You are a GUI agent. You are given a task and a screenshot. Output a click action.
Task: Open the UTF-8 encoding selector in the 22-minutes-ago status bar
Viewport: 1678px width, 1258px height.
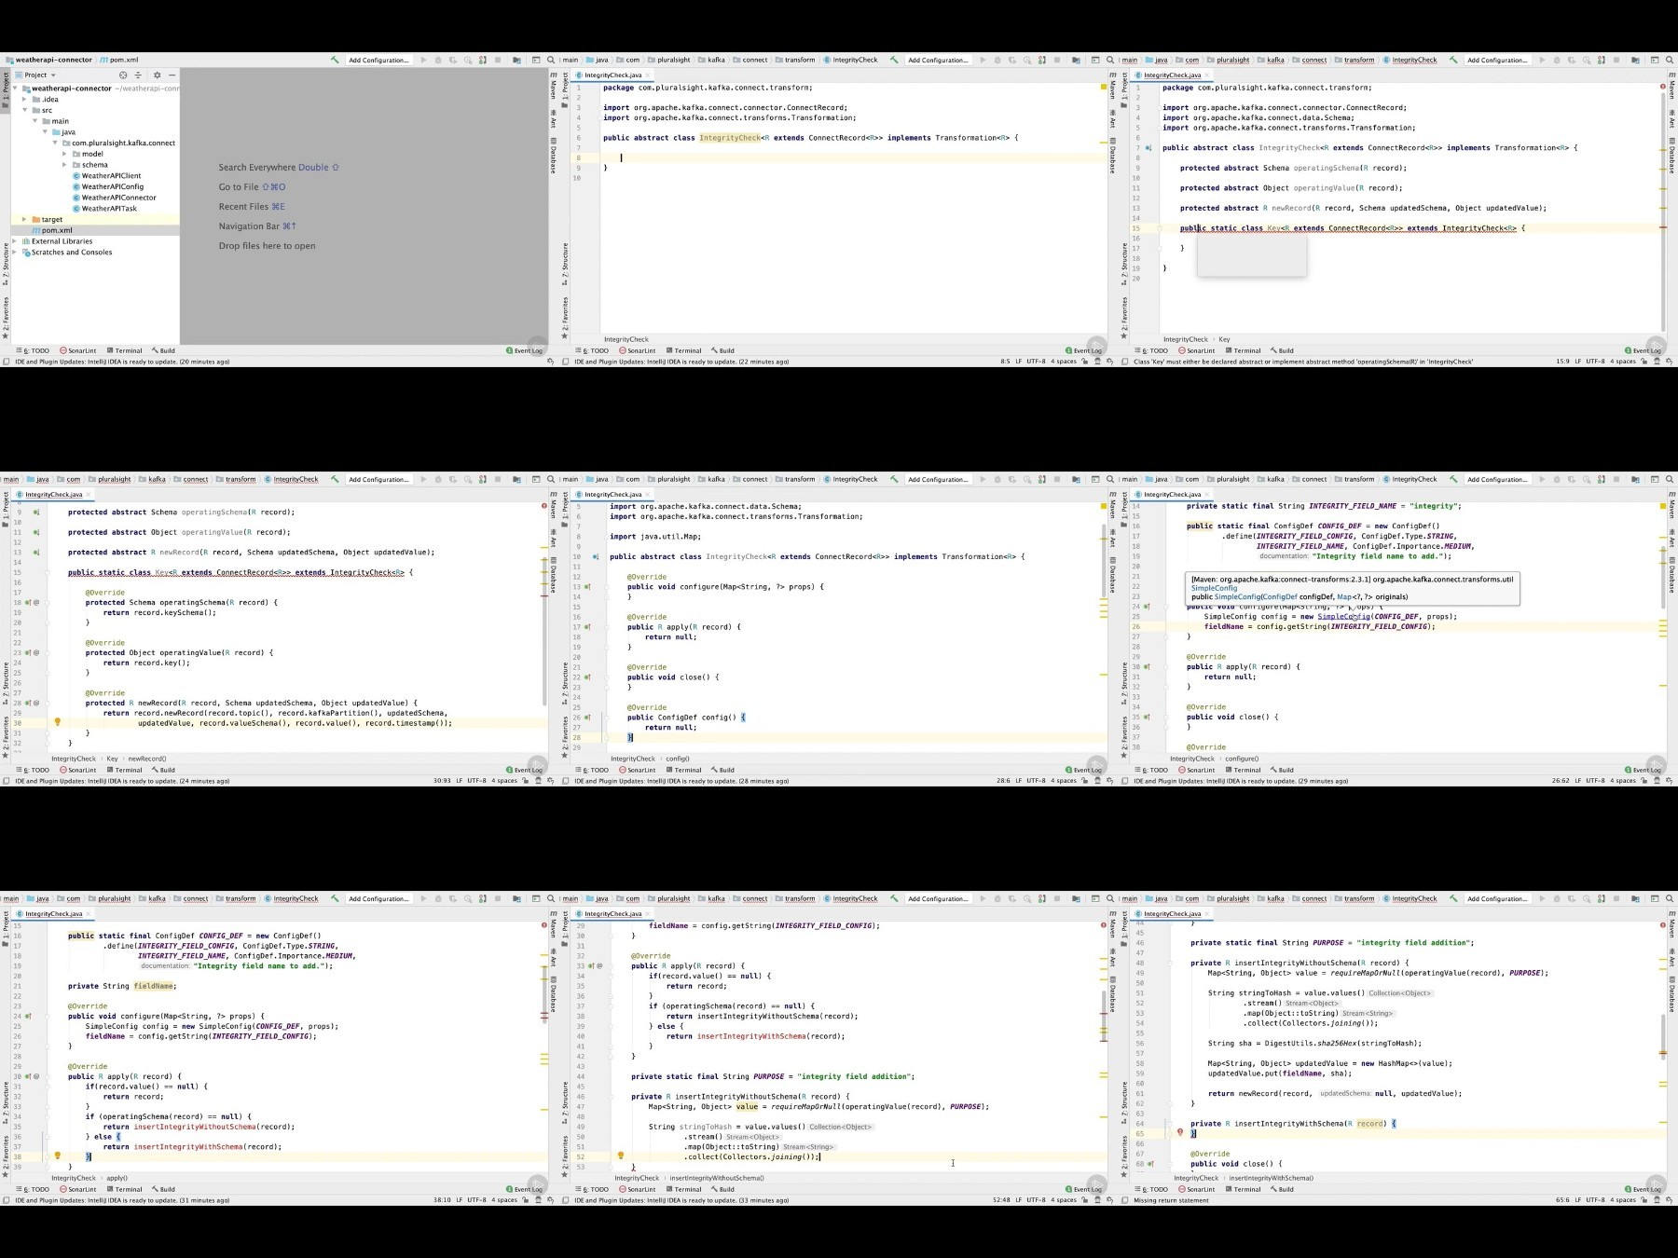click(1036, 362)
